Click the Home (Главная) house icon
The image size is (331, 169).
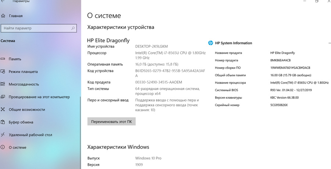click(x=3, y=16)
